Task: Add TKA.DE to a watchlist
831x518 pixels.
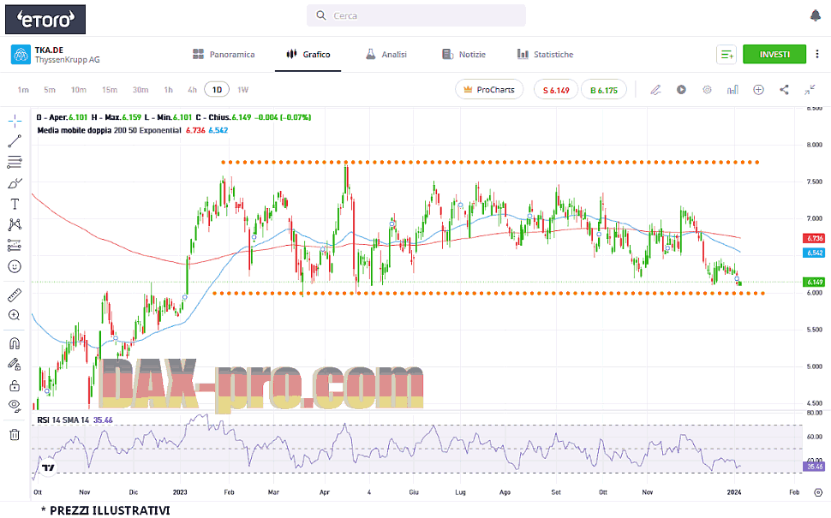Action: pyautogui.click(x=726, y=55)
